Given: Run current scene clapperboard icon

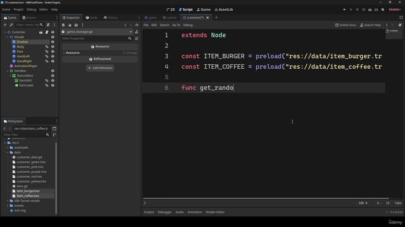Looking at the screenshot, I should (370, 9).
